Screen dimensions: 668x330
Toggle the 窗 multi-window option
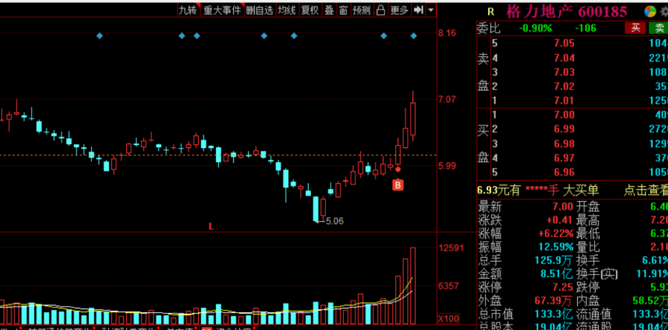point(343,10)
